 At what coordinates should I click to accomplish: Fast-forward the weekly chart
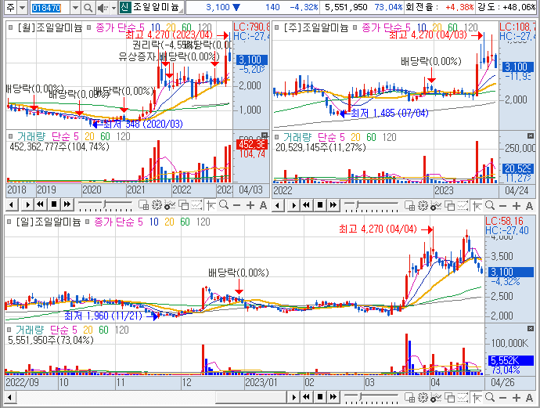(x=333, y=205)
